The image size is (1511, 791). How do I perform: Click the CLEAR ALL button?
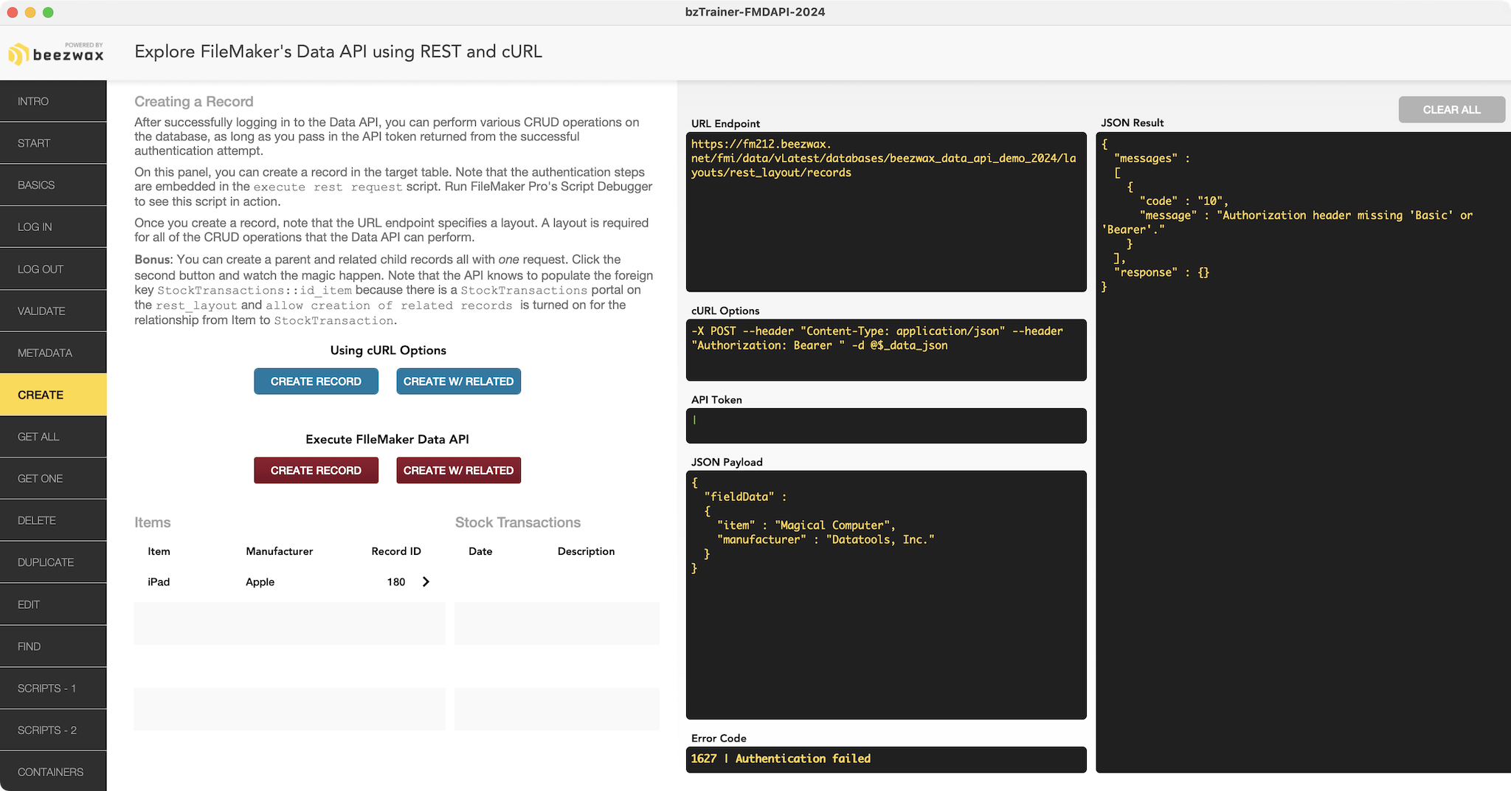[x=1451, y=110]
